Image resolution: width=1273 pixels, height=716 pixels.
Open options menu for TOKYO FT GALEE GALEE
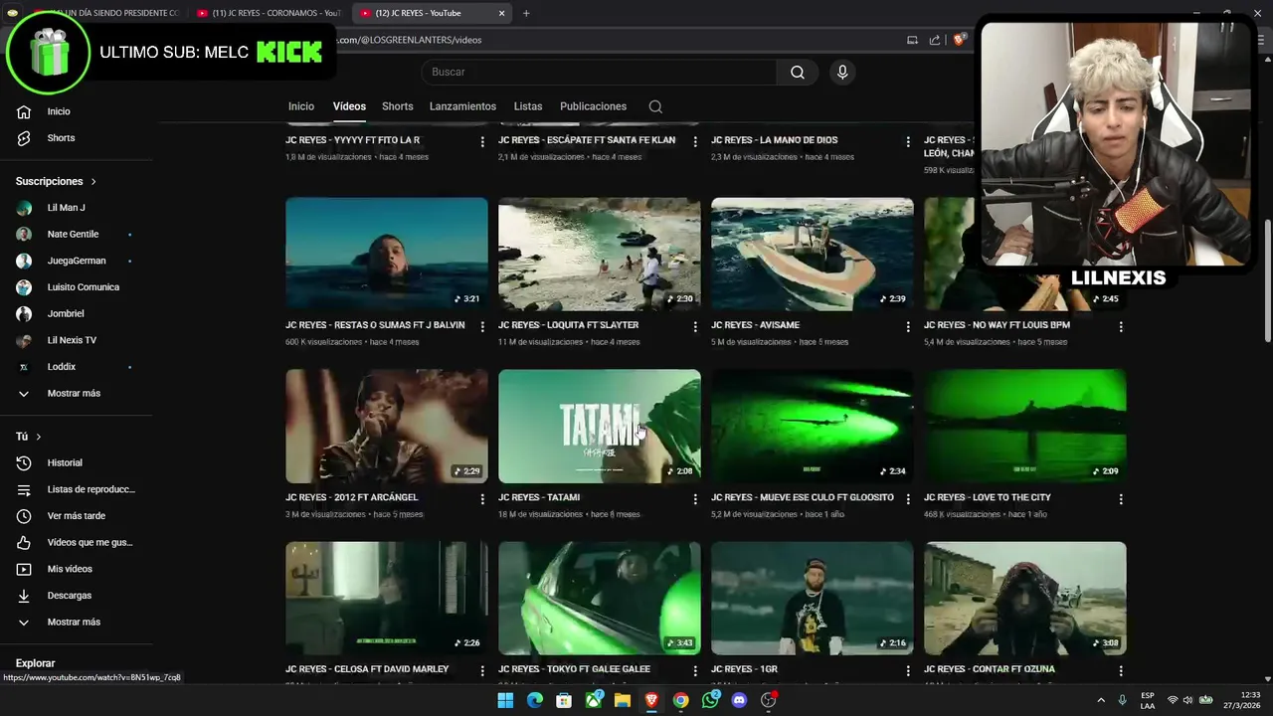(695, 670)
